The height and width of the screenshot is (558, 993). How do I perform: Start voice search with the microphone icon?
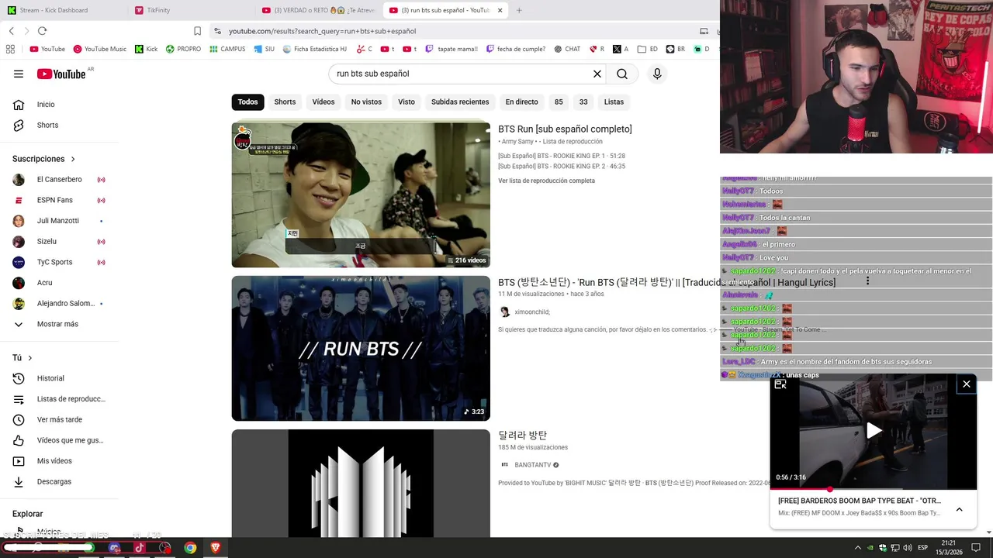tap(657, 74)
